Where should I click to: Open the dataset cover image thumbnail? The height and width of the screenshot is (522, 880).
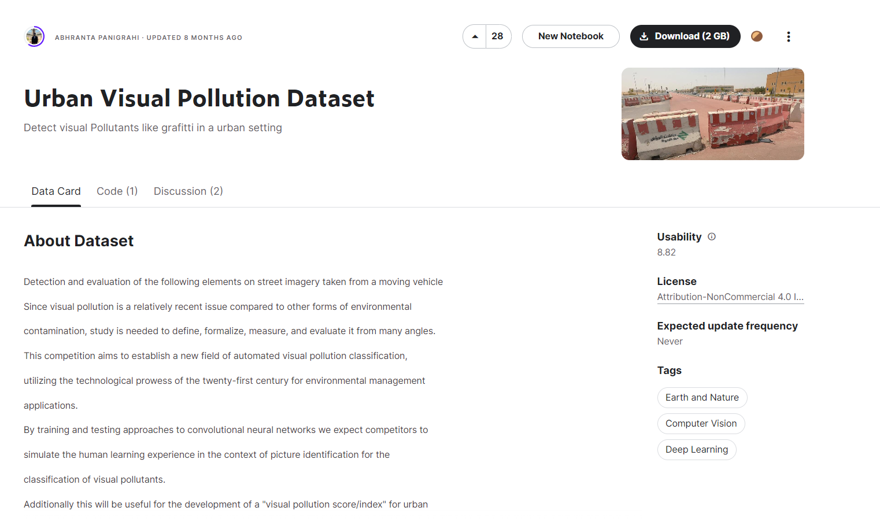pyautogui.click(x=712, y=114)
